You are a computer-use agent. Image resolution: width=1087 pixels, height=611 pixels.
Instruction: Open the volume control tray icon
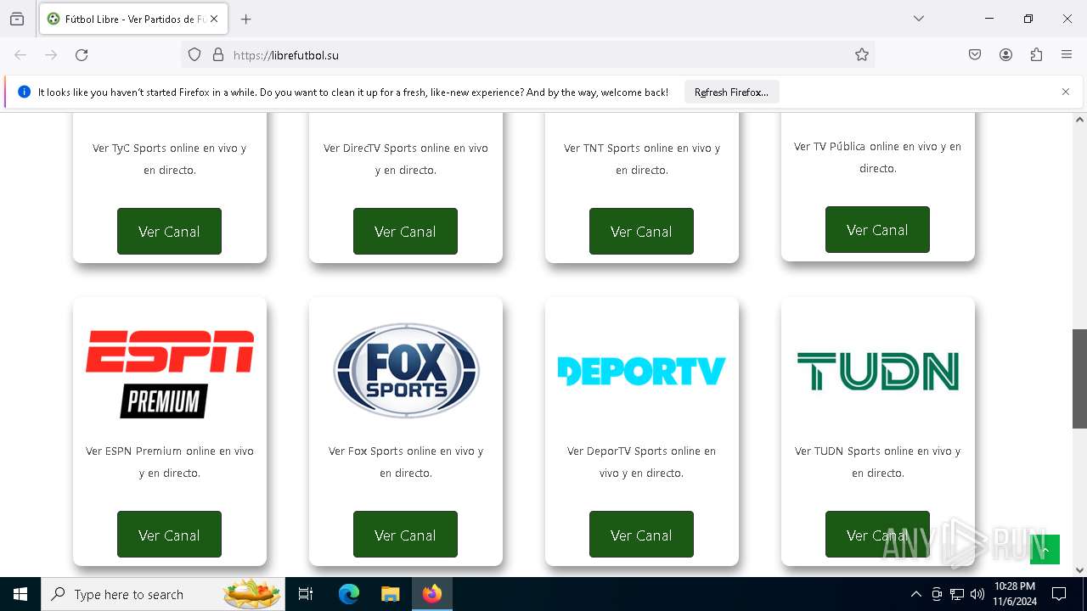tap(977, 594)
